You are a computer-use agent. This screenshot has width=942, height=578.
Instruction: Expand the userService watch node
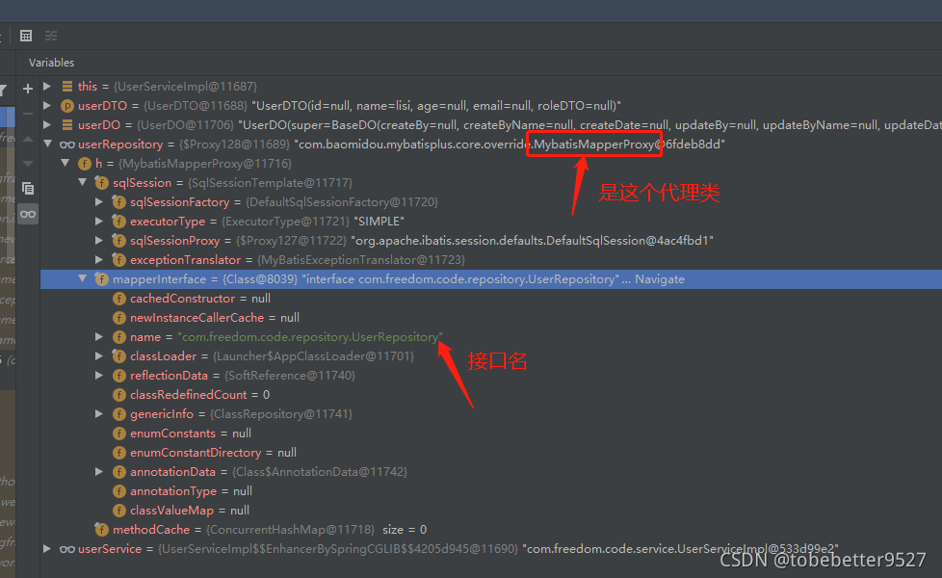click(47, 548)
